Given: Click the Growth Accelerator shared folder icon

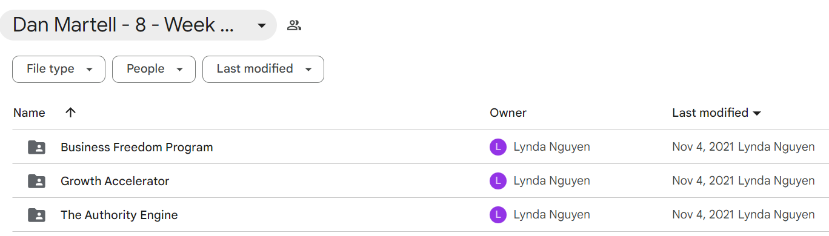Looking at the screenshot, I should pos(36,181).
